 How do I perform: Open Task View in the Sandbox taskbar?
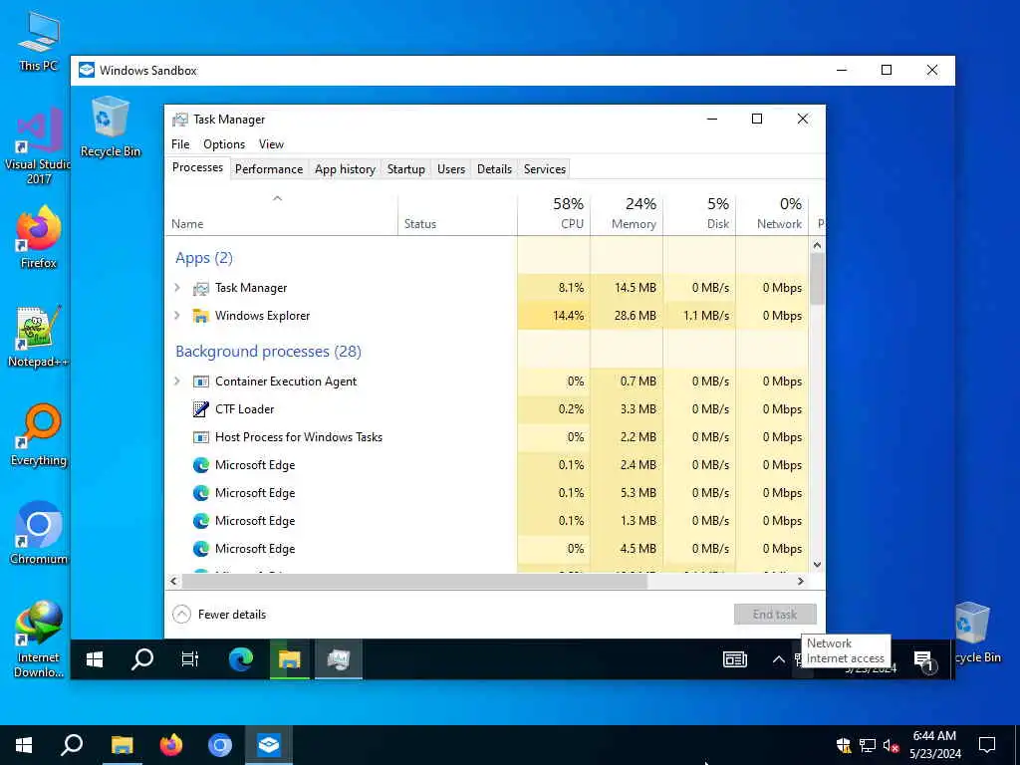190,659
